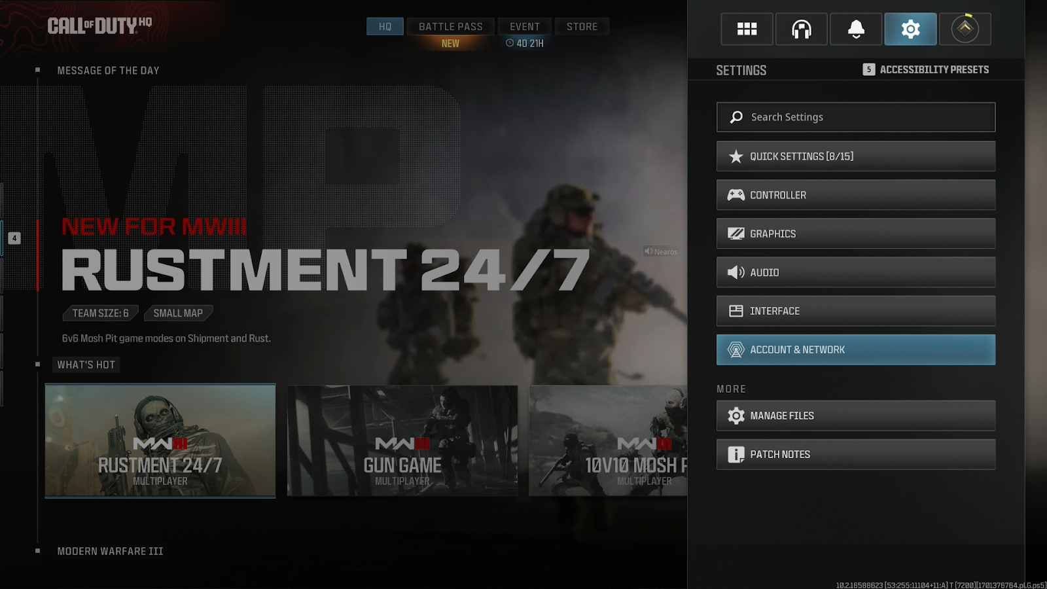Open Interface settings
1047x589 pixels.
(x=856, y=311)
